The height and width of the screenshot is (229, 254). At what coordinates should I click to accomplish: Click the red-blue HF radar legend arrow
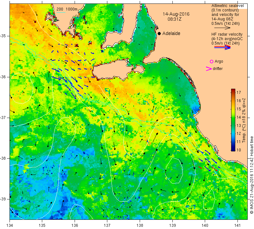223,47
